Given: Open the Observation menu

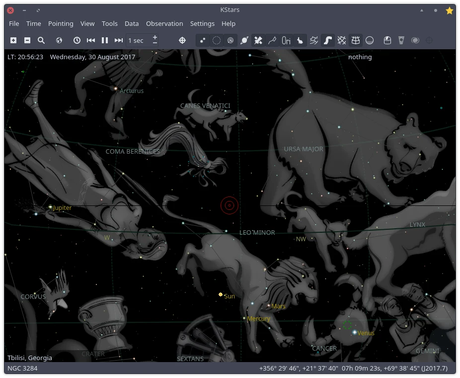Looking at the screenshot, I should click(x=164, y=23).
